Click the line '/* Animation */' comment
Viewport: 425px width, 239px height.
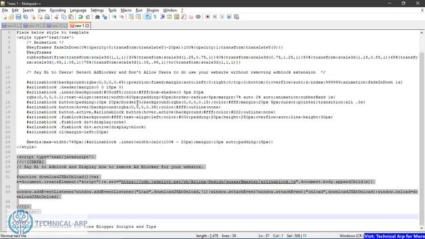(45, 42)
